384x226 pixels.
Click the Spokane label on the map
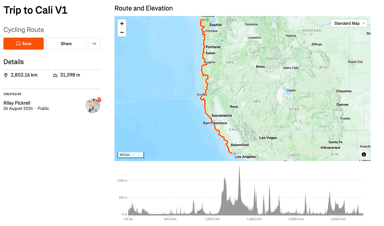tap(251, 24)
